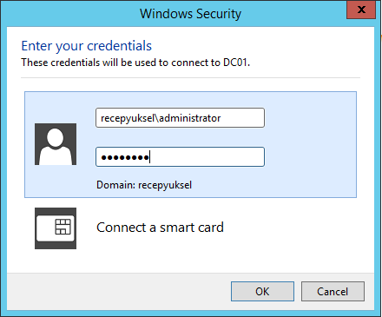Click the username field with recepyuksel\administrator
This screenshot has width=382, height=317.
coord(180,118)
